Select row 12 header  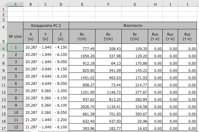(x=4, y=91)
